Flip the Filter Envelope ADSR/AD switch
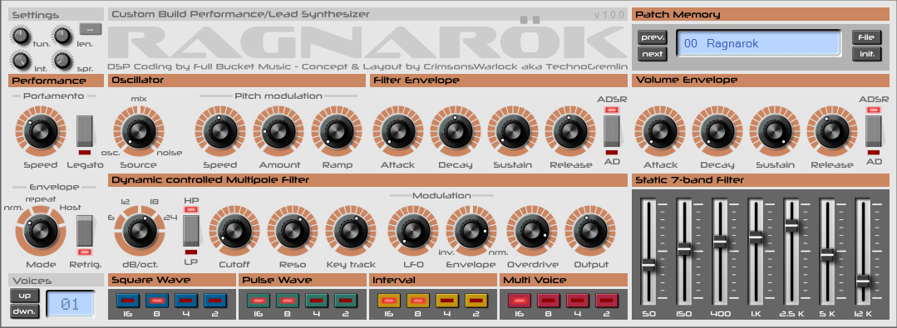897x328 pixels. tap(612, 131)
